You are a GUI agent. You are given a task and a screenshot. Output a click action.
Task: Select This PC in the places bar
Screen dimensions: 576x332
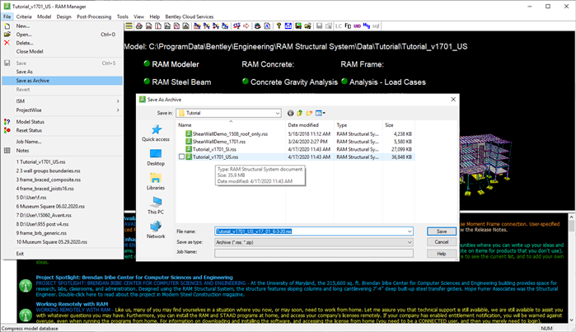point(156,204)
